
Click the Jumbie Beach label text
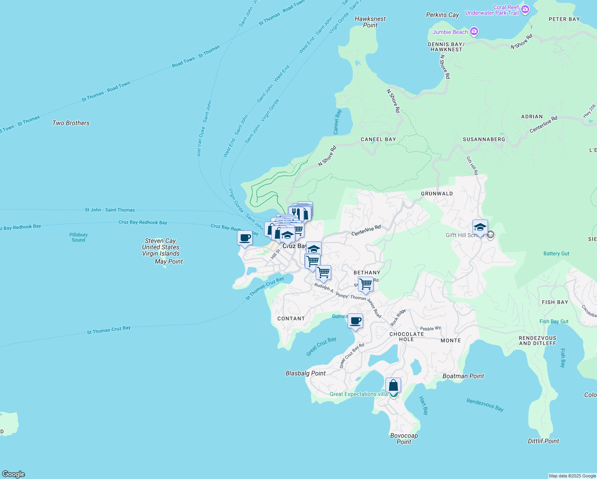pyautogui.click(x=451, y=32)
